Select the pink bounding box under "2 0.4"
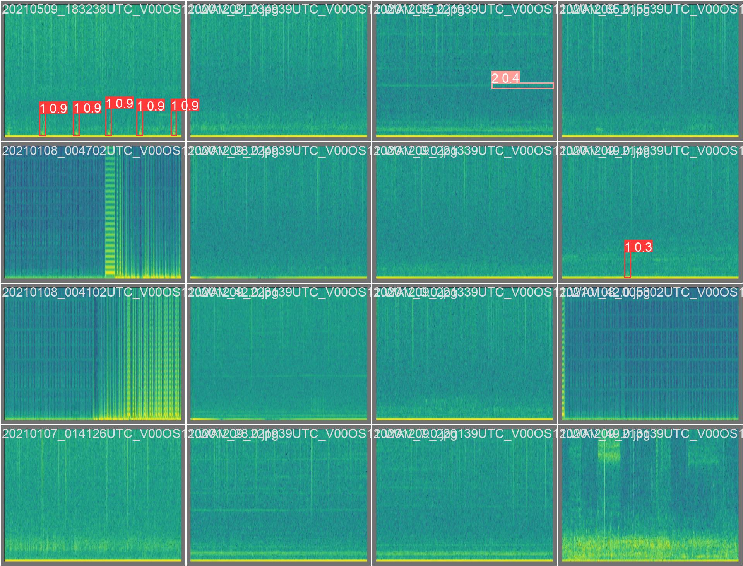This screenshot has height=566, width=743. [x=522, y=86]
